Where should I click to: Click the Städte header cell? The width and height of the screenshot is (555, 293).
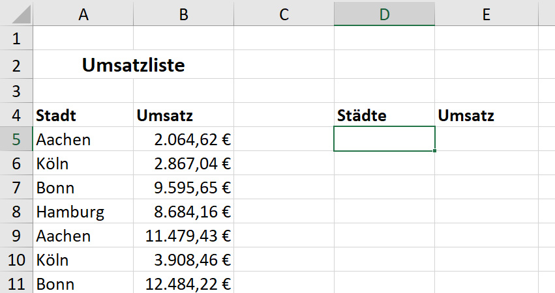(384, 115)
